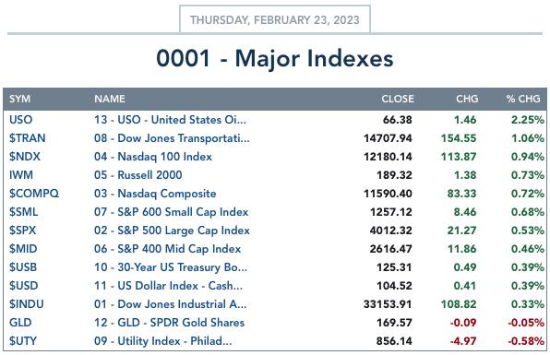Sort table by SYM column header
This screenshot has height=355, width=550.
(19, 99)
